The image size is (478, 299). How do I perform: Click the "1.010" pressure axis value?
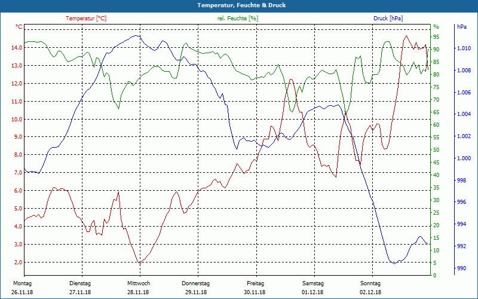[464, 48]
